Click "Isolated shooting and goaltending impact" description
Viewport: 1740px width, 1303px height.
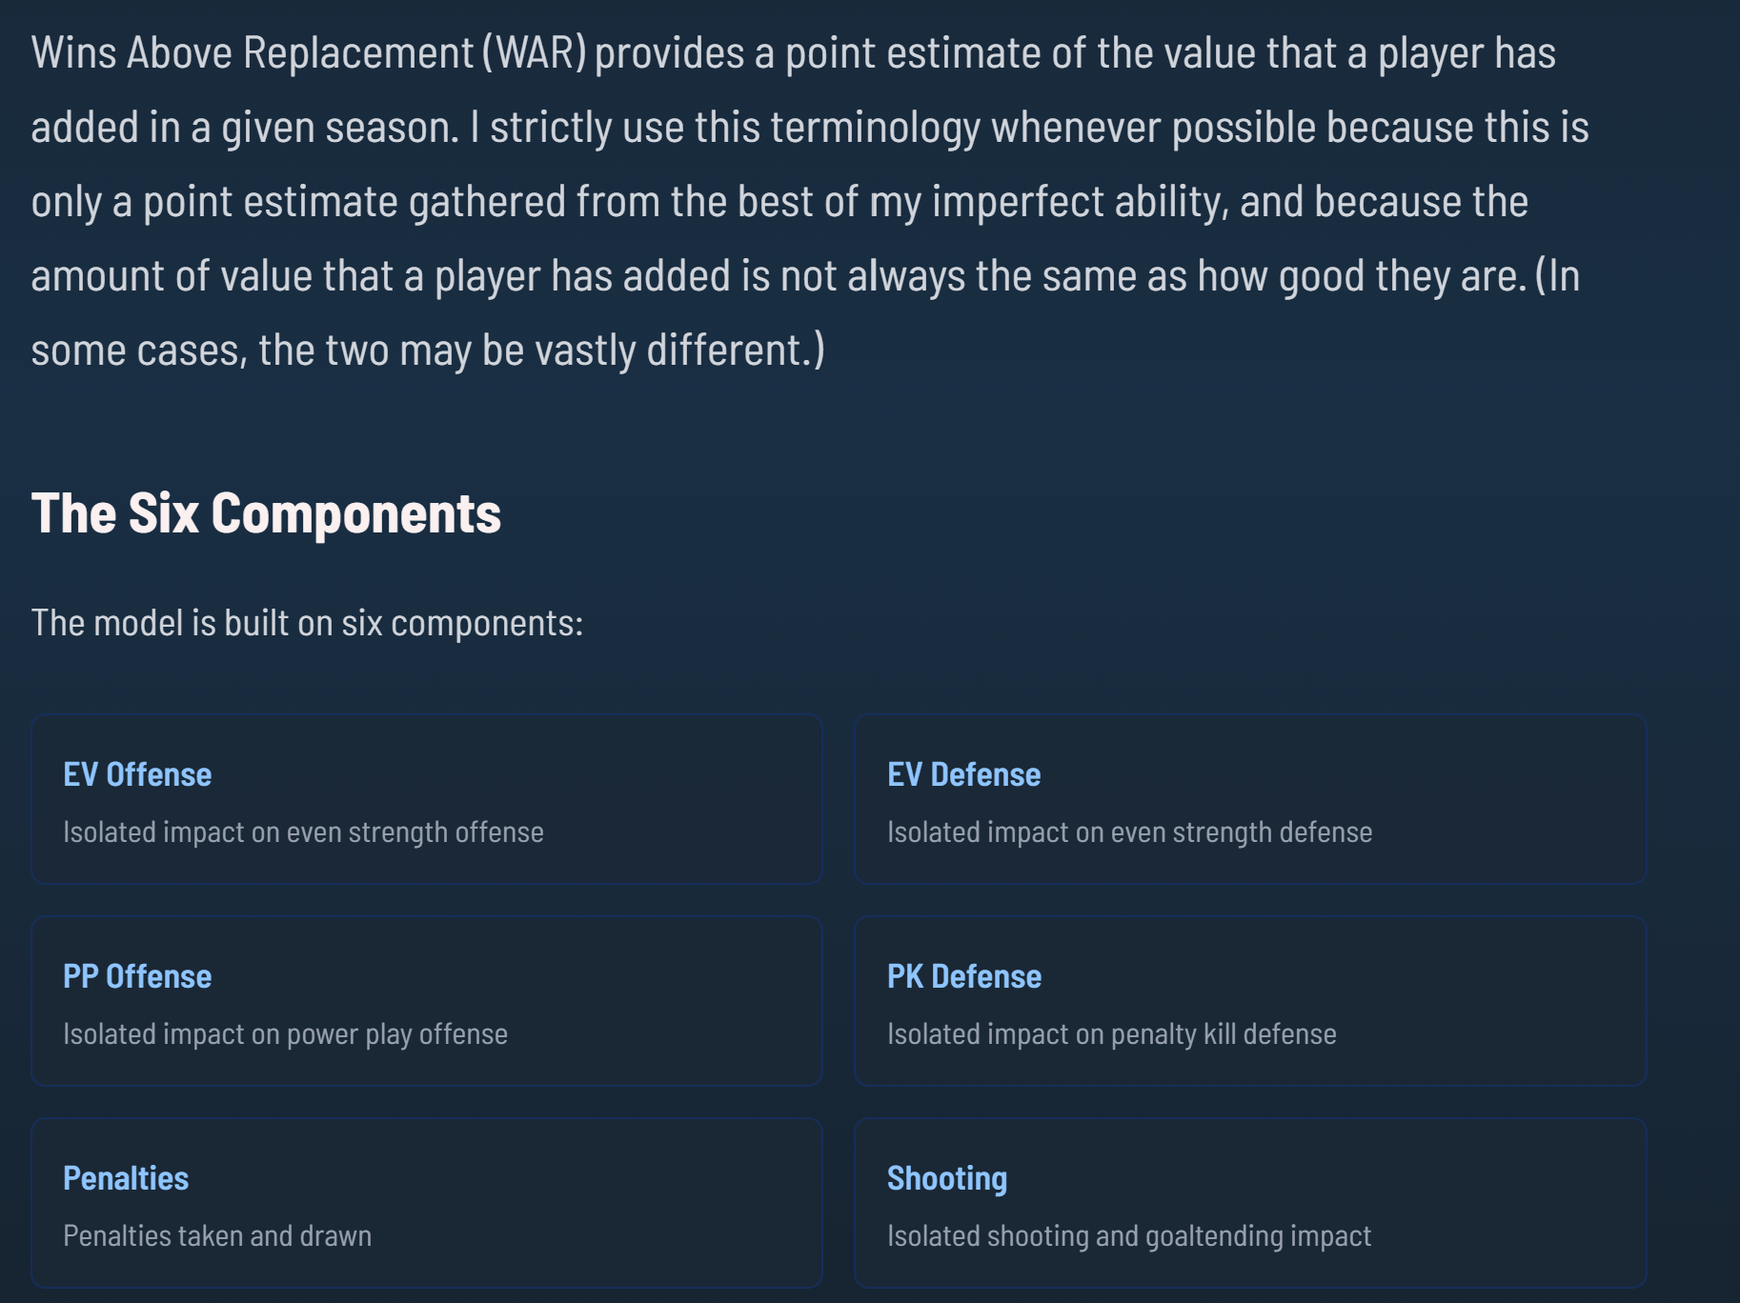(1128, 1236)
